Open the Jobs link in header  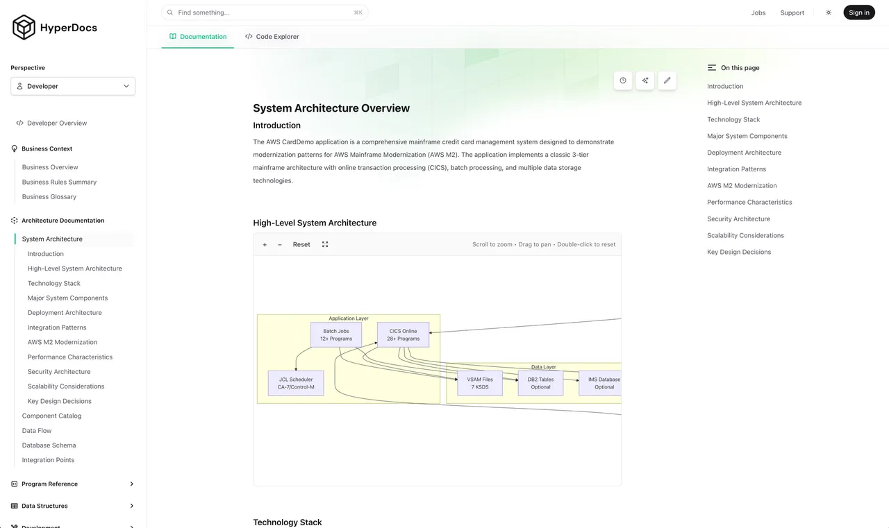point(758,12)
